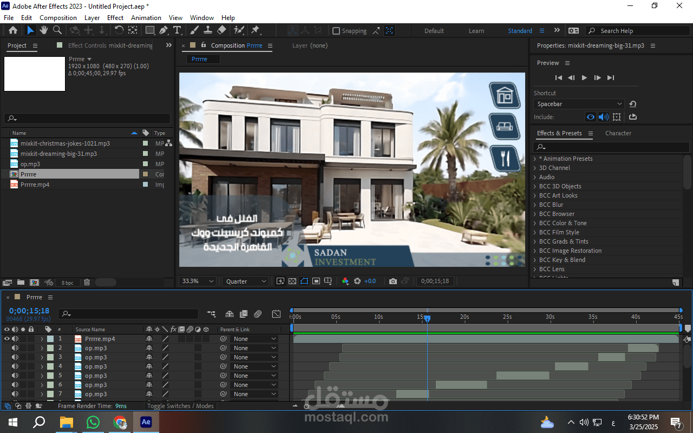Screen dimensions: 693x433
Task: Open parent dropdown for layer 6
Action: point(254,385)
